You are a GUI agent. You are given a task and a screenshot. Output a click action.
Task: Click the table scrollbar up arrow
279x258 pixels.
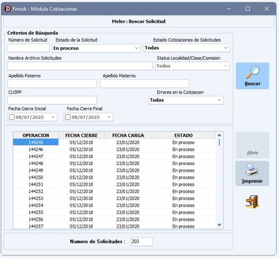tap(219, 135)
